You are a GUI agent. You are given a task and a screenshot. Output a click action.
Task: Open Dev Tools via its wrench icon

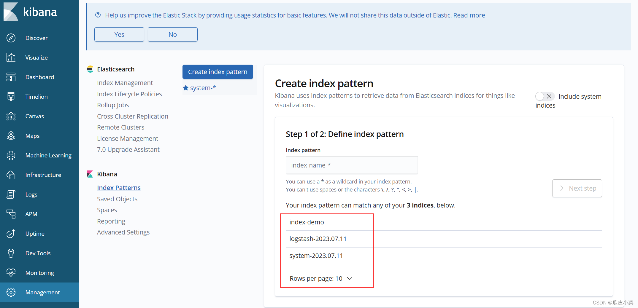click(x=11, y=253)
